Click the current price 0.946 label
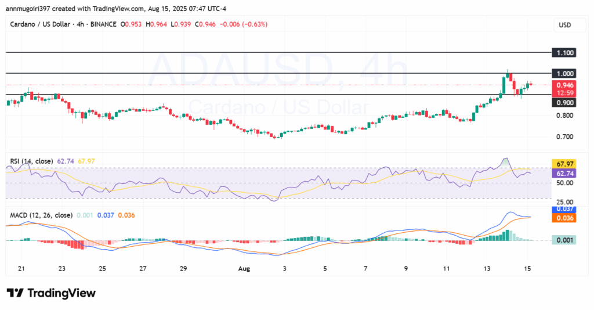This screenshot has height=310, width=594. click(564, 85)
